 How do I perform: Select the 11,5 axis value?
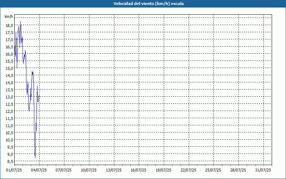[x=9, y=118]
